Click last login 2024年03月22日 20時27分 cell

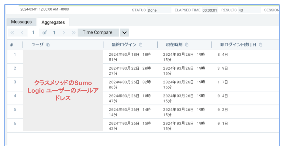click(130, 71)
